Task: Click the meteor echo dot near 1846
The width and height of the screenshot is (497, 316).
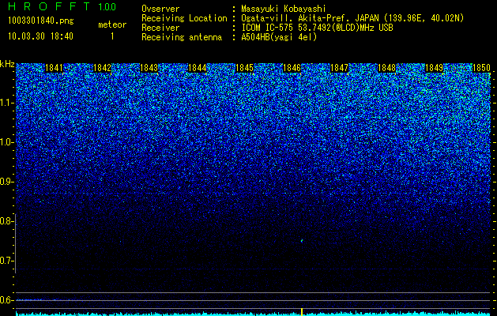Action: click(x=302, y=241)
